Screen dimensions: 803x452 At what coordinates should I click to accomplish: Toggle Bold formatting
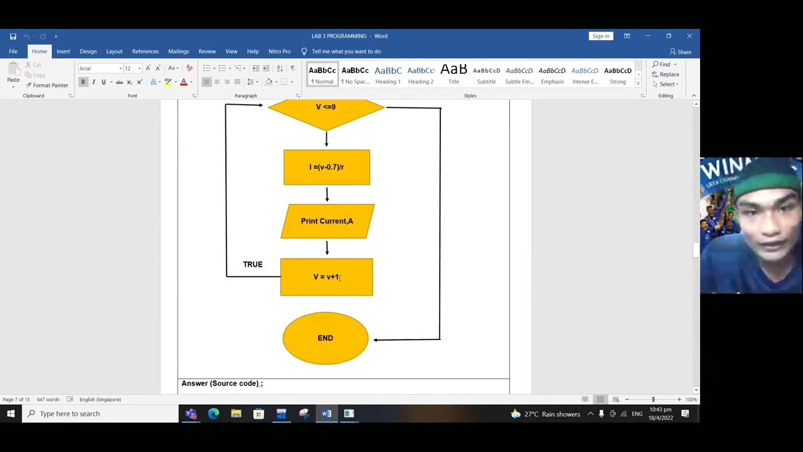point(83,82)
